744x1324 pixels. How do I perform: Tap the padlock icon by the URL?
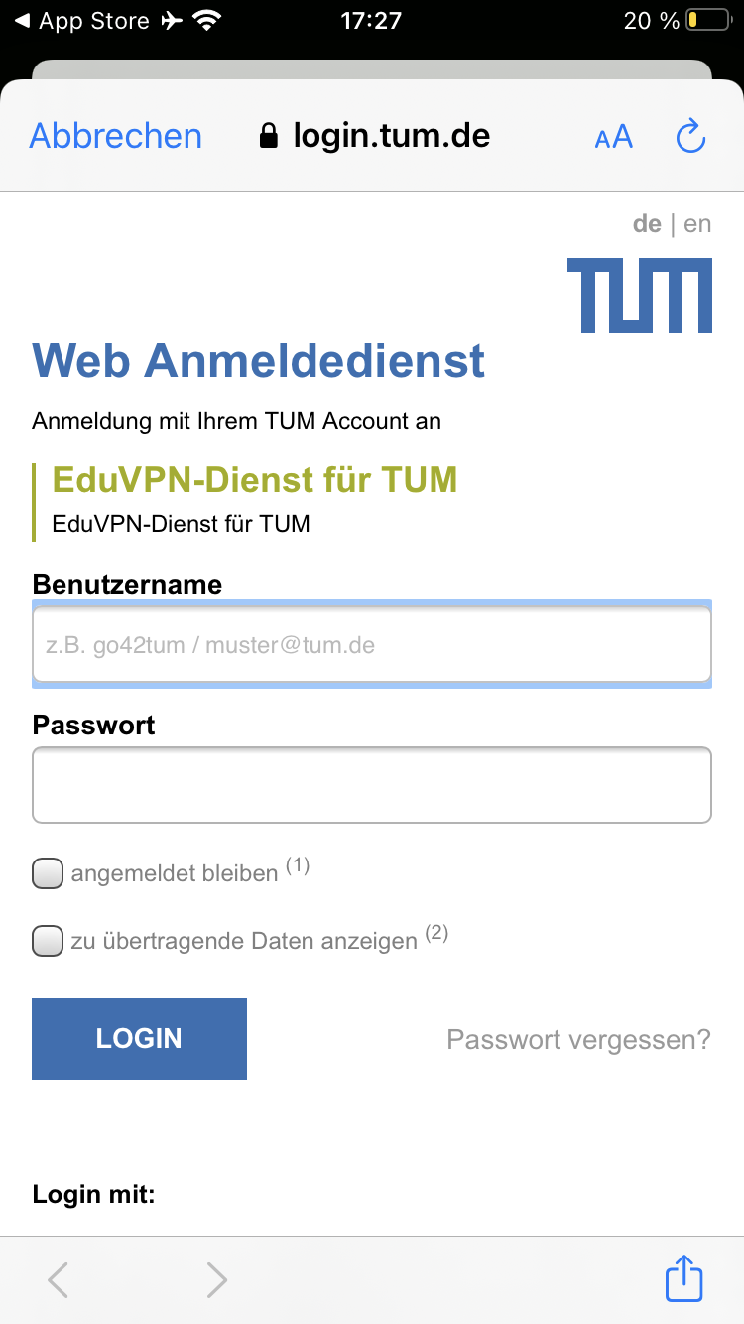(268, 136)
